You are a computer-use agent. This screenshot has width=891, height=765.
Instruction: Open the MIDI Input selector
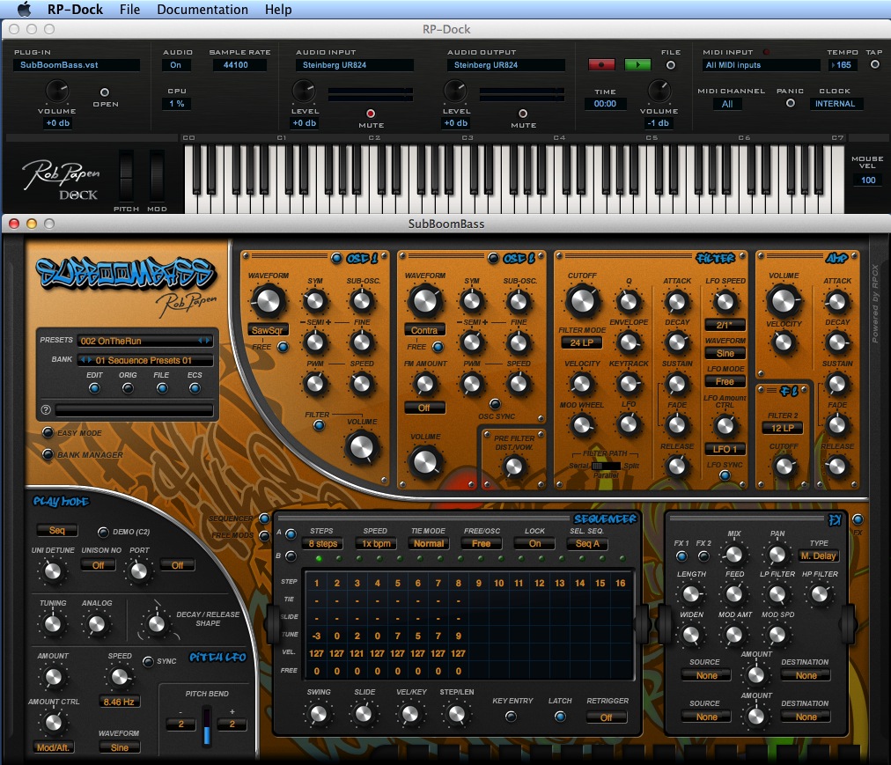[761, 65]
